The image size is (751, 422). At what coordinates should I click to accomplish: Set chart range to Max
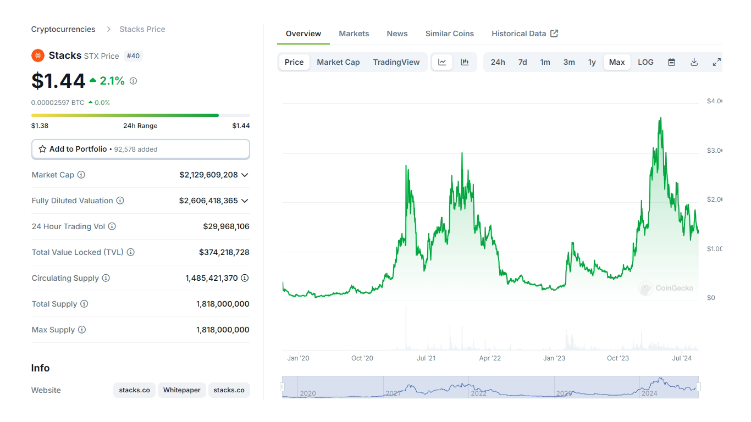tap(617, 62)
